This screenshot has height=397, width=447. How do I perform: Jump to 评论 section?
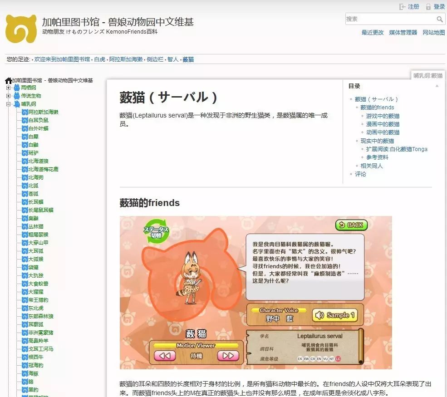click(x=360, y=174)
